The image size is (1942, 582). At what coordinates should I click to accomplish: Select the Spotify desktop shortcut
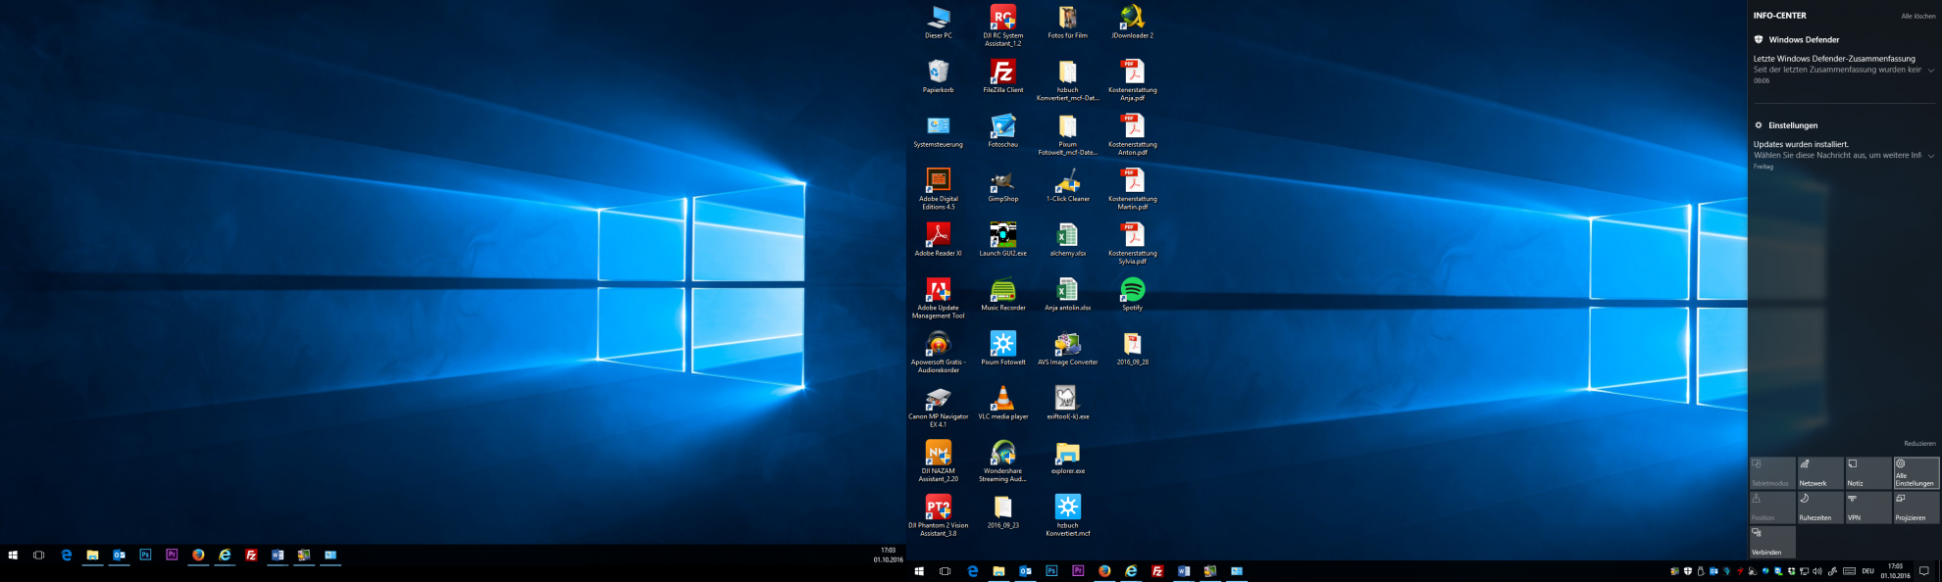(1133, 295)
